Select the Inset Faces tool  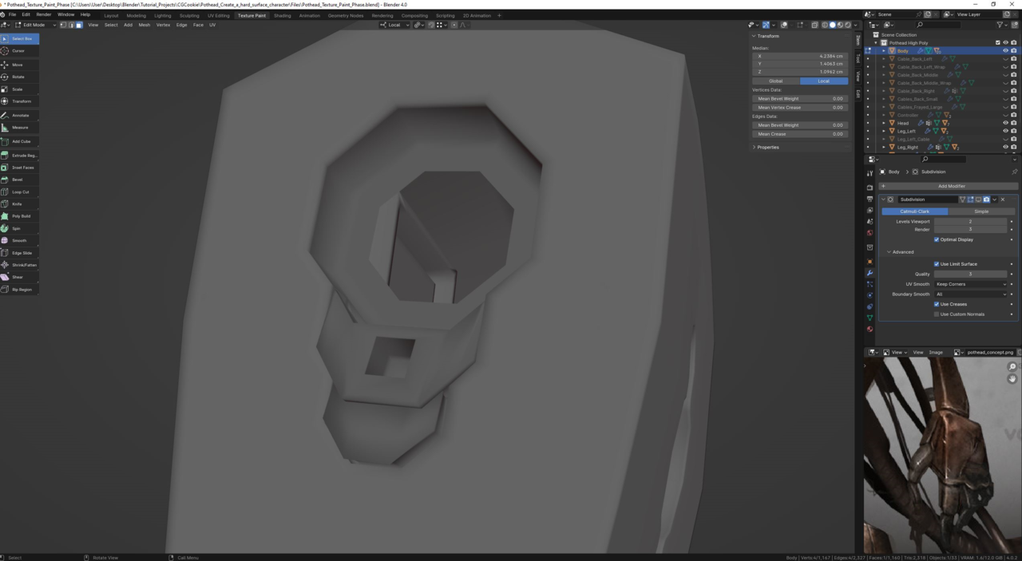tap(22, 168)
